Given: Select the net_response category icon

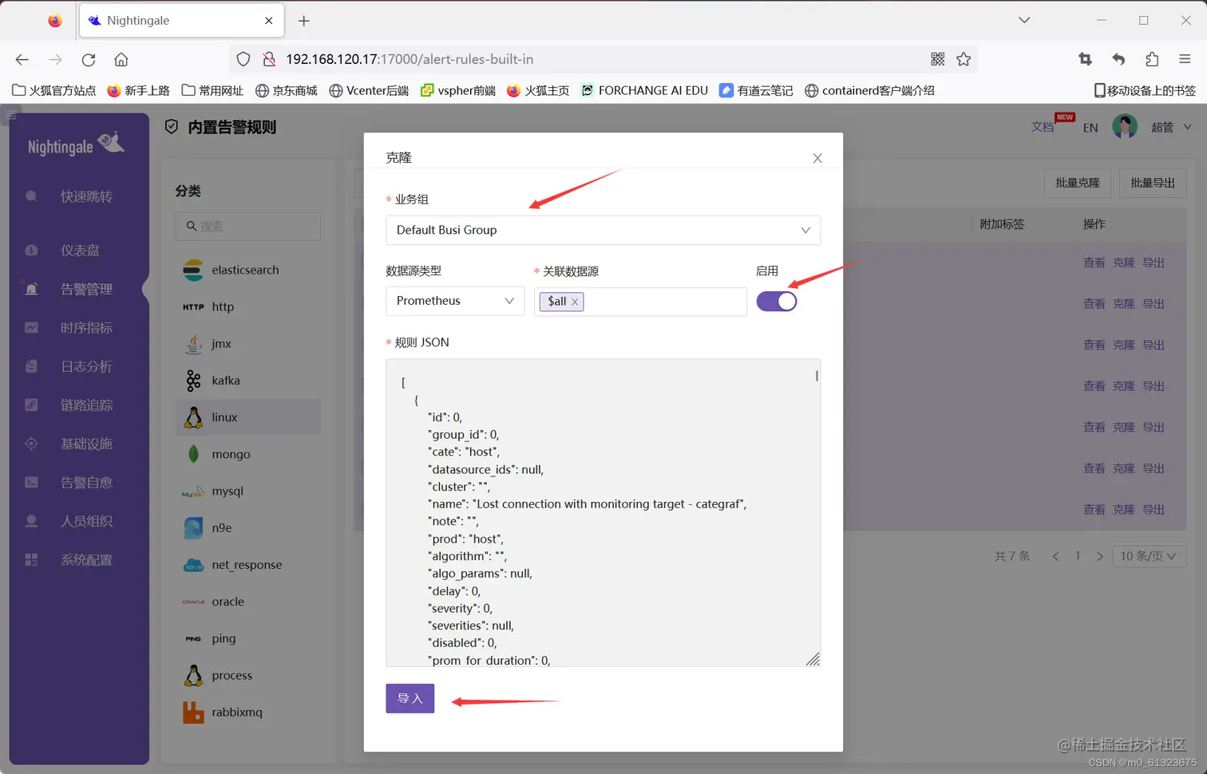Looking at the screenshot, I should coord(193,565).
